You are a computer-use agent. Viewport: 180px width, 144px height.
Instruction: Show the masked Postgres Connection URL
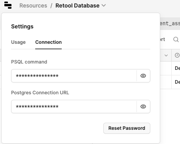tap(143, 107)
